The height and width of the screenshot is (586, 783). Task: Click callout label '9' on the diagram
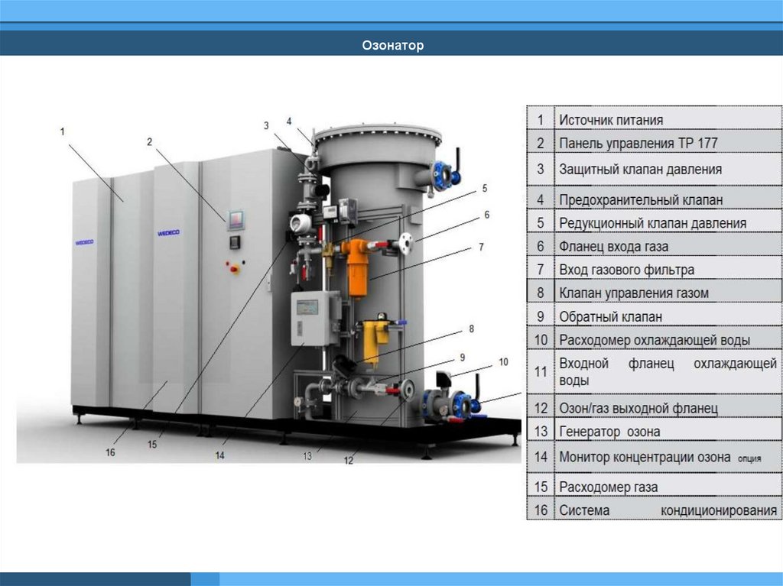point(462,357)
